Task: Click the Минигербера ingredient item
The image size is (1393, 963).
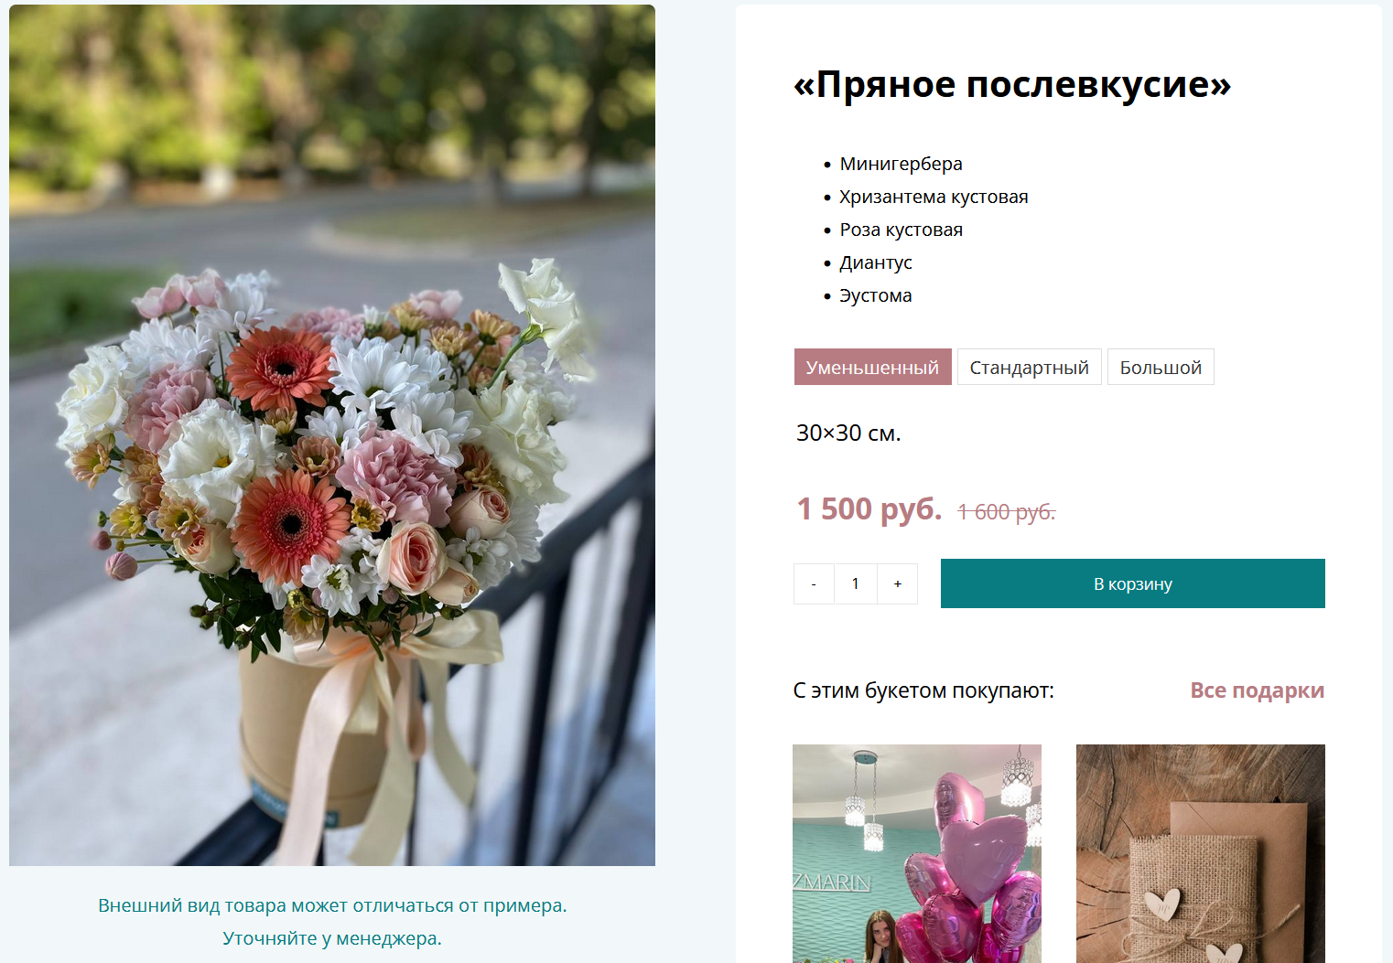Action: [x=901, y=164]
